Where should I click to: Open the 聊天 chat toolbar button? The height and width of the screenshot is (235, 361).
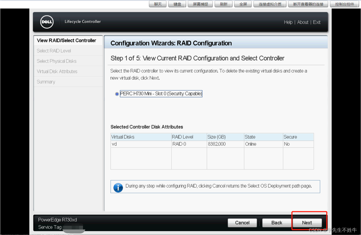[x=158, y=4]
